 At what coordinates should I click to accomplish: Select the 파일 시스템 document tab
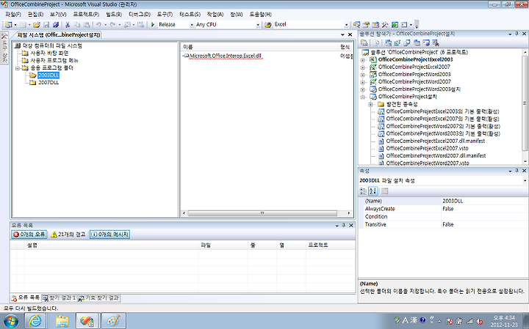click(57, 35)
